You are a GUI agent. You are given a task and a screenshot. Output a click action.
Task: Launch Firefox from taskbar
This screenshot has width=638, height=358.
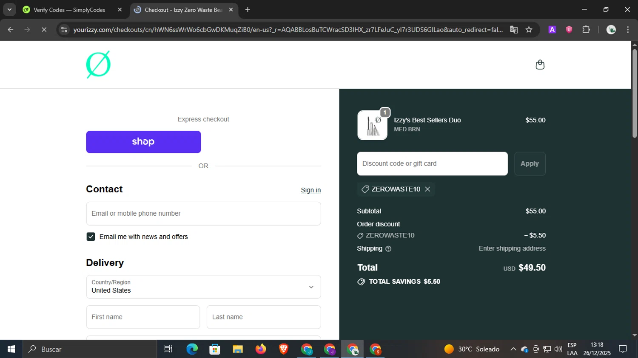[260, 349]
